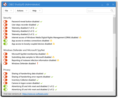Open the Actions dropdown menu

(22, 11)
